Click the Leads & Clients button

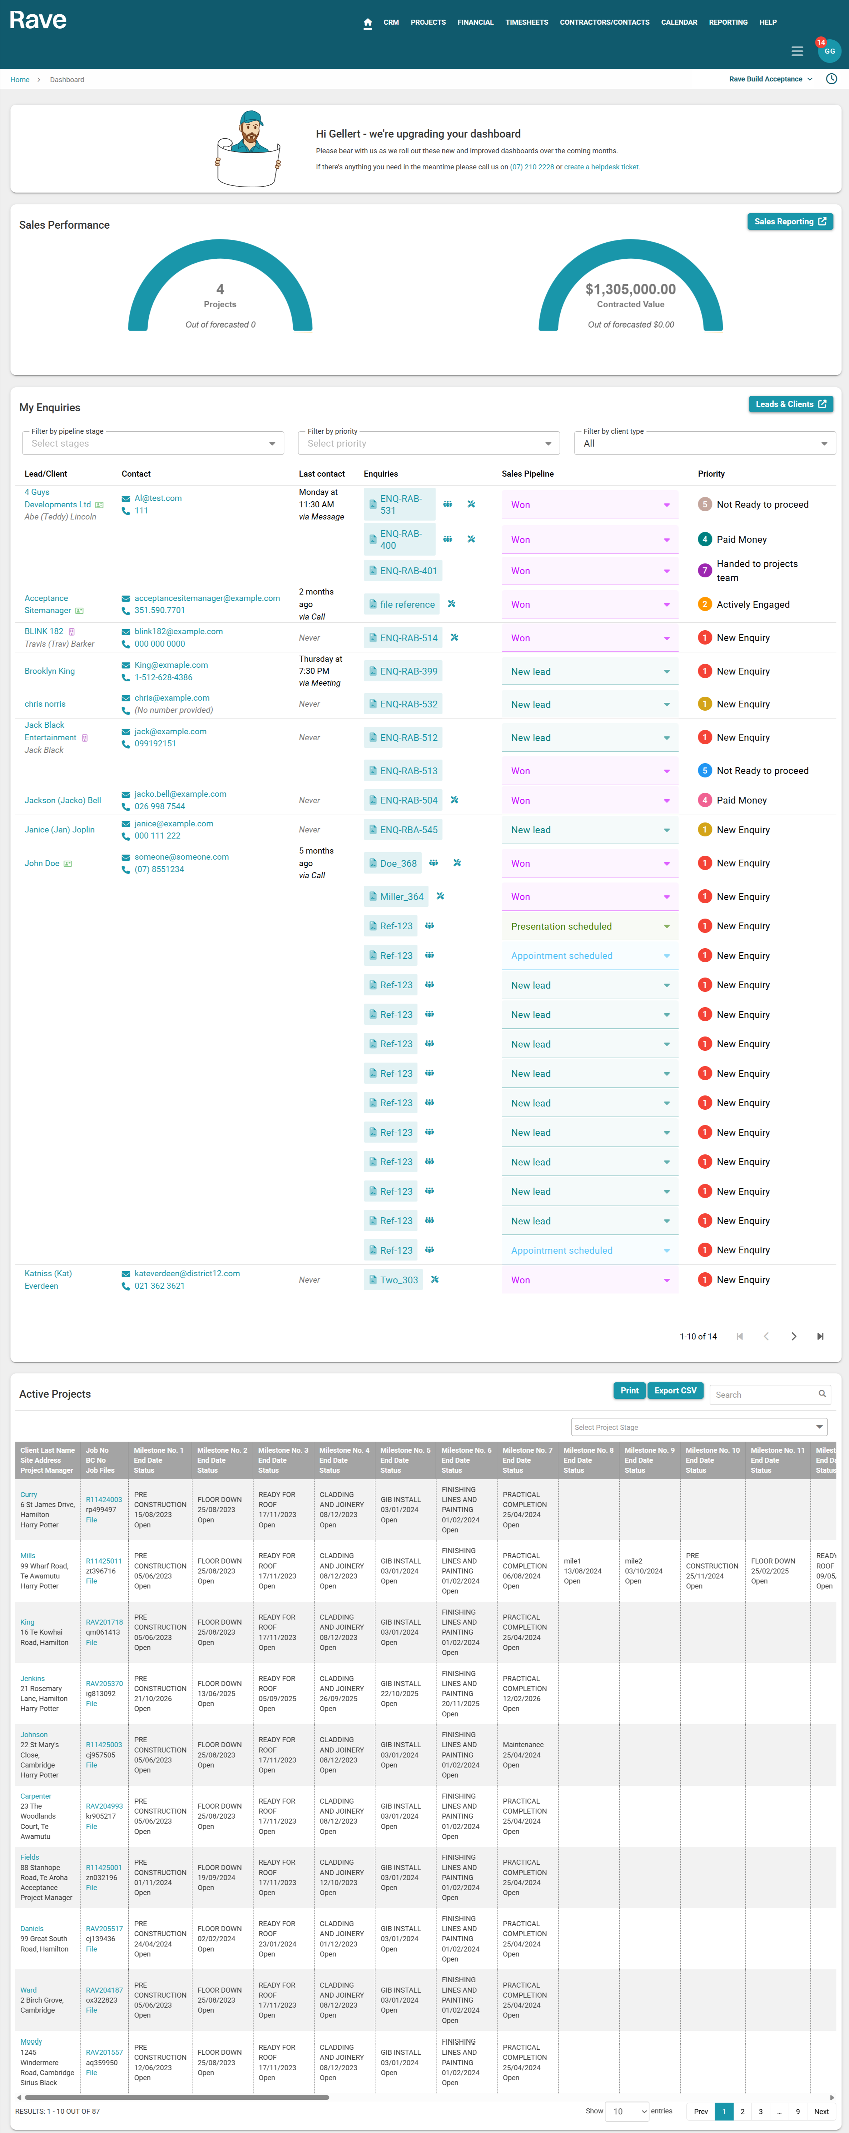(x=791, y=404)
